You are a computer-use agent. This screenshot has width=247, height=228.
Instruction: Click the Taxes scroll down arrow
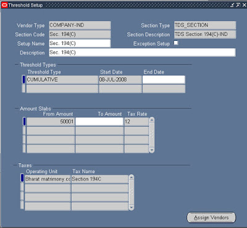click(x=132, y=208)
